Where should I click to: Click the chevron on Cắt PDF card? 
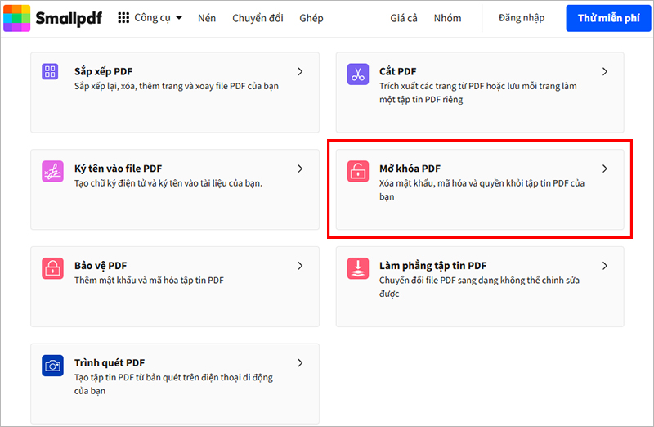(605, 71)
